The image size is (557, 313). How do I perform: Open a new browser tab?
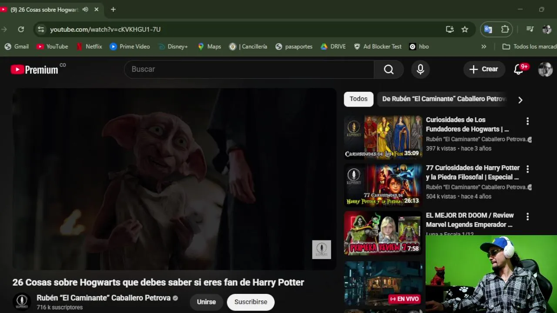pos(113,10)
